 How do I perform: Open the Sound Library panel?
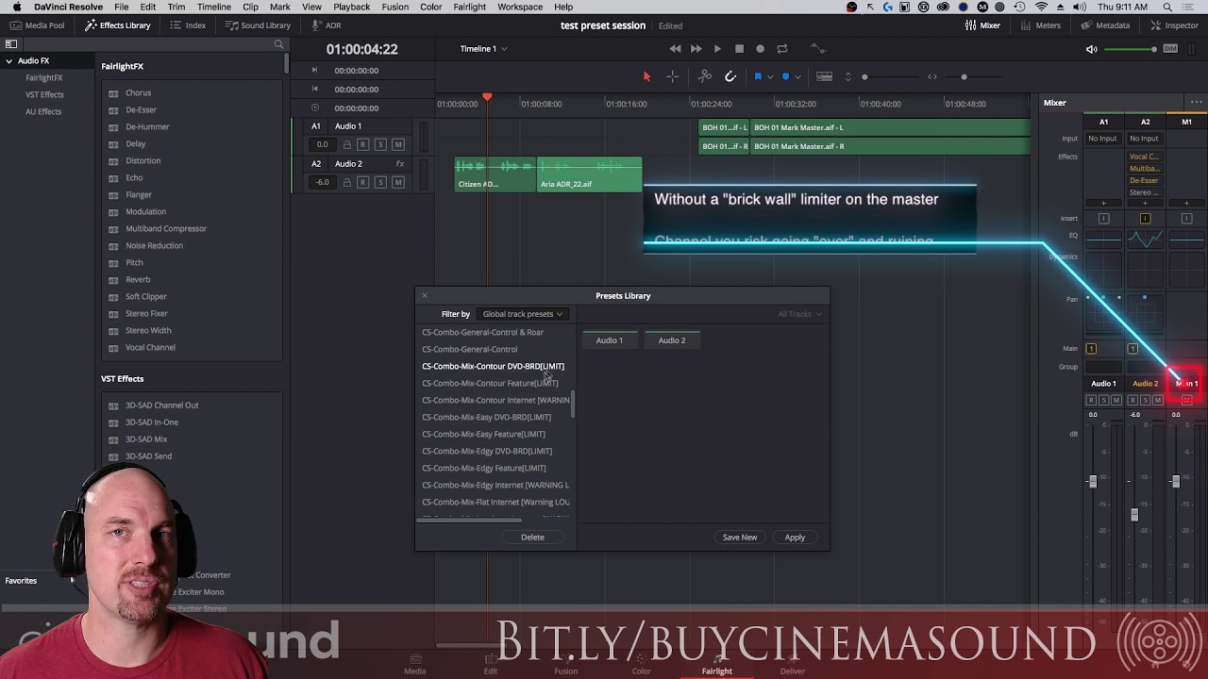258,25
